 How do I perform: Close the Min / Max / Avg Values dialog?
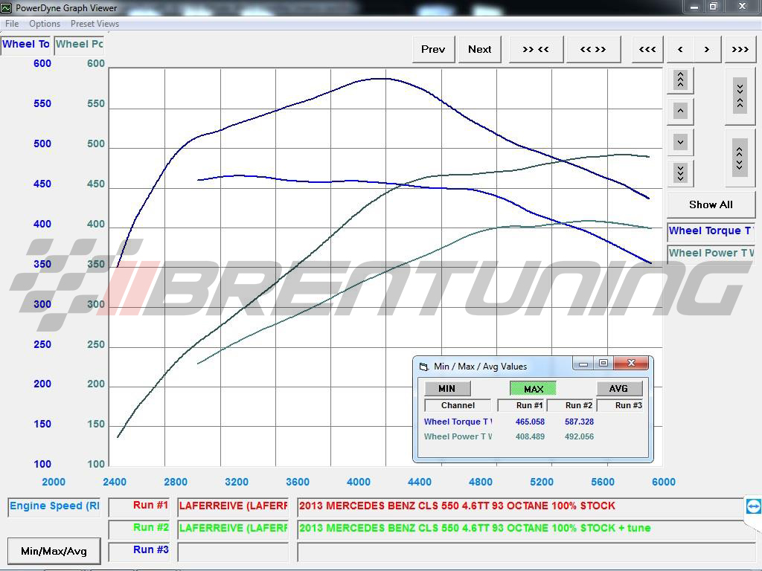tap(631, 363)
